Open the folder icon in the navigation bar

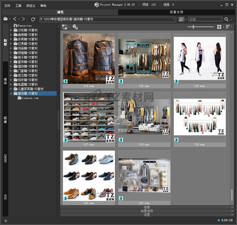(6, 19)
